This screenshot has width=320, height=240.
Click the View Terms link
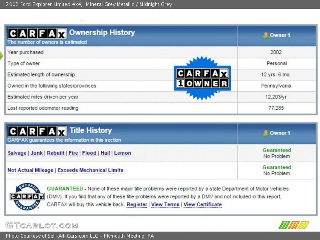tap(165, 204)
